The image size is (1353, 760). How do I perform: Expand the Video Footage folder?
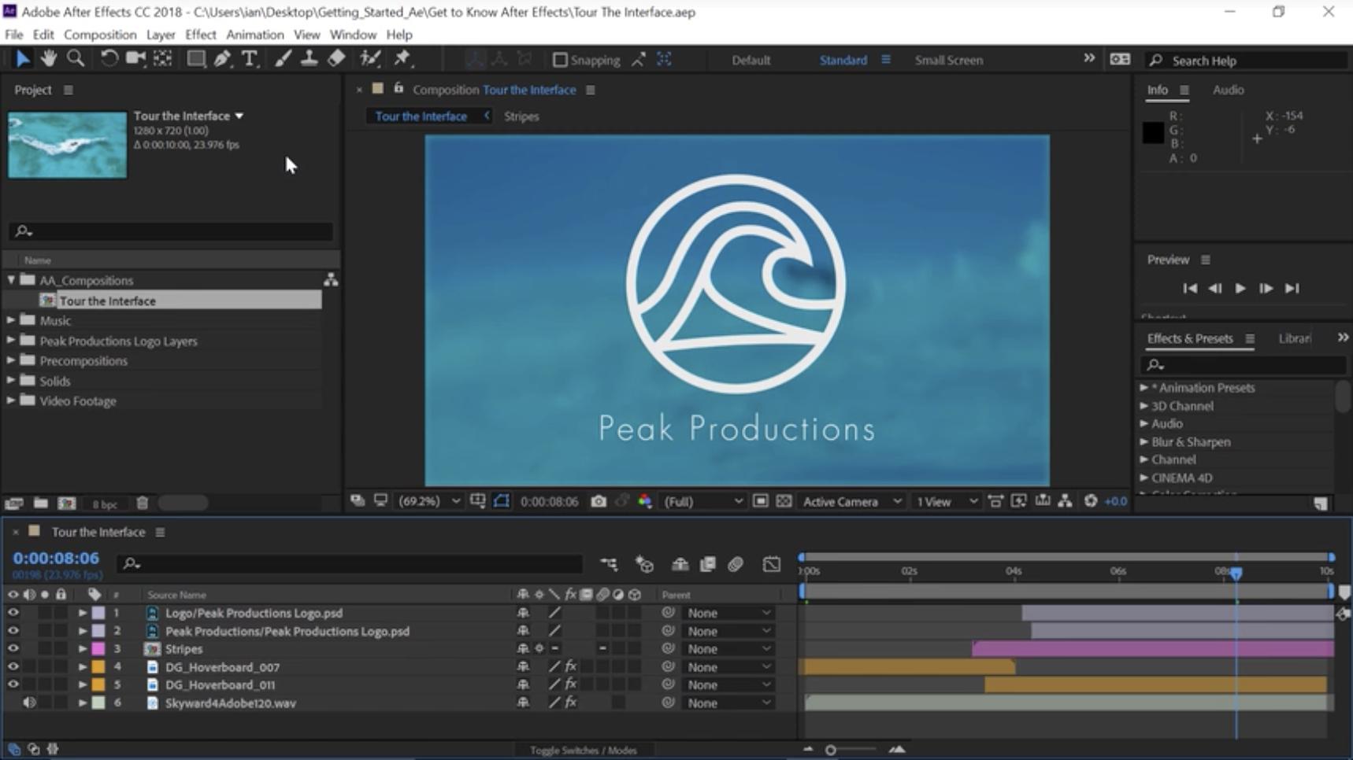[11, 400]
